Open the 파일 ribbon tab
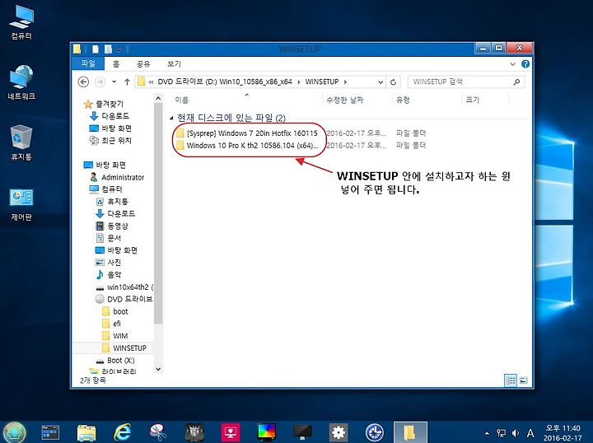The image size is (593, 443). click(x=88, y=63)
